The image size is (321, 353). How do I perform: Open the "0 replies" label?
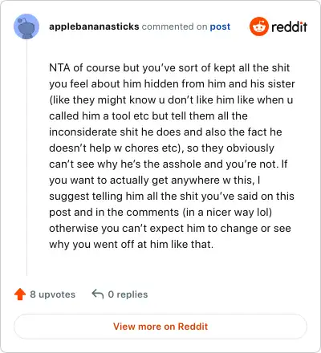click(128, 294)
